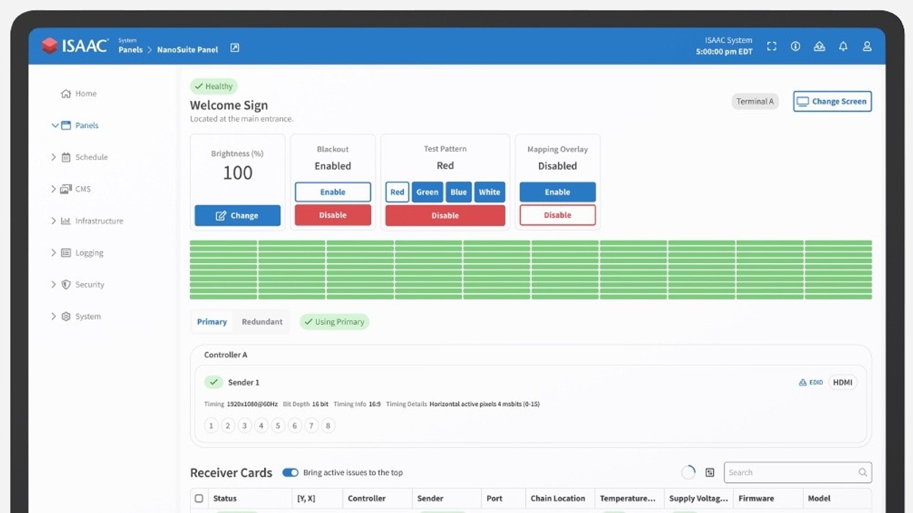This screenshot has width=913, height=513.
Task: Open the info icon in header
Action: click(x=796, y=46)
